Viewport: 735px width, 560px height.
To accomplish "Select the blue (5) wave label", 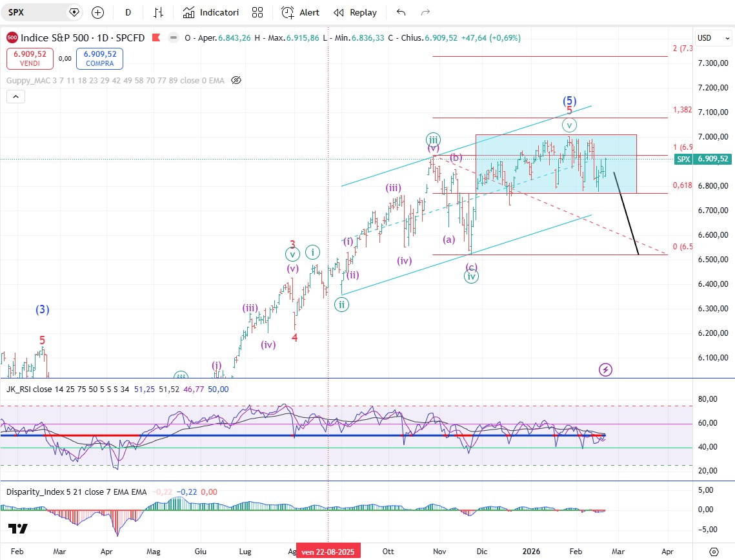I will point(570,101).
